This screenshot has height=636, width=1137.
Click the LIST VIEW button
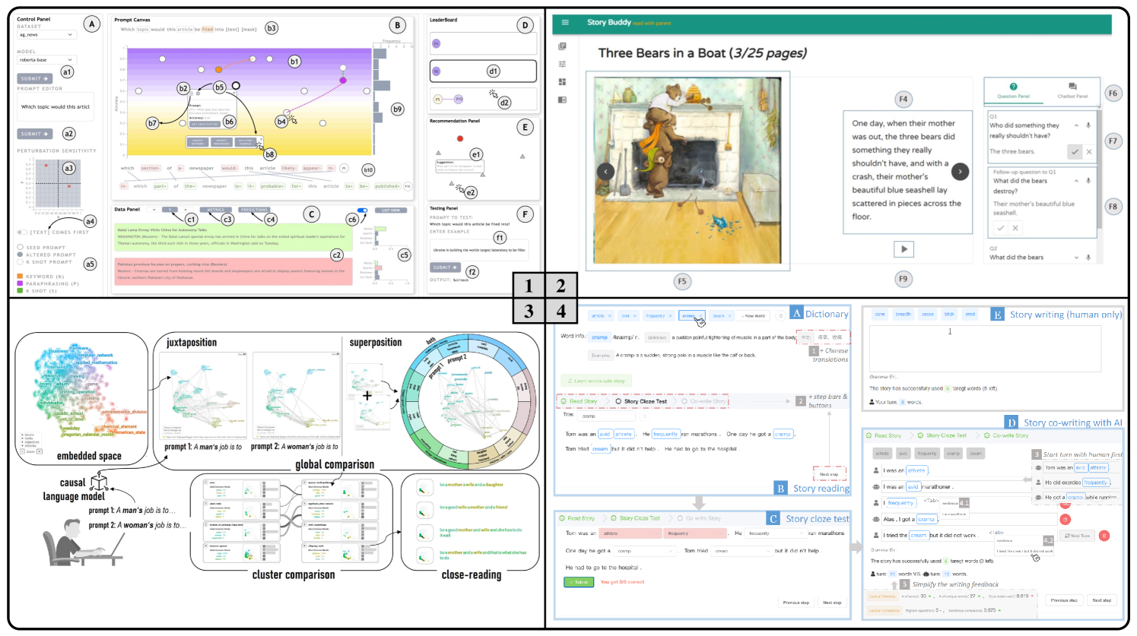[391, 210]
